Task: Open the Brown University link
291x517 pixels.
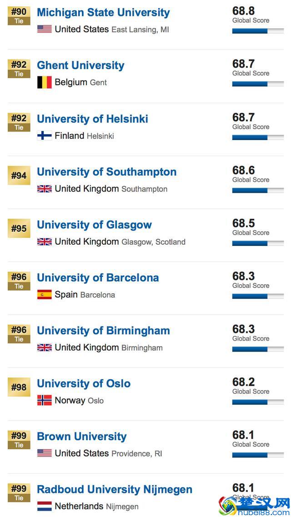Action: click(81, 436)
